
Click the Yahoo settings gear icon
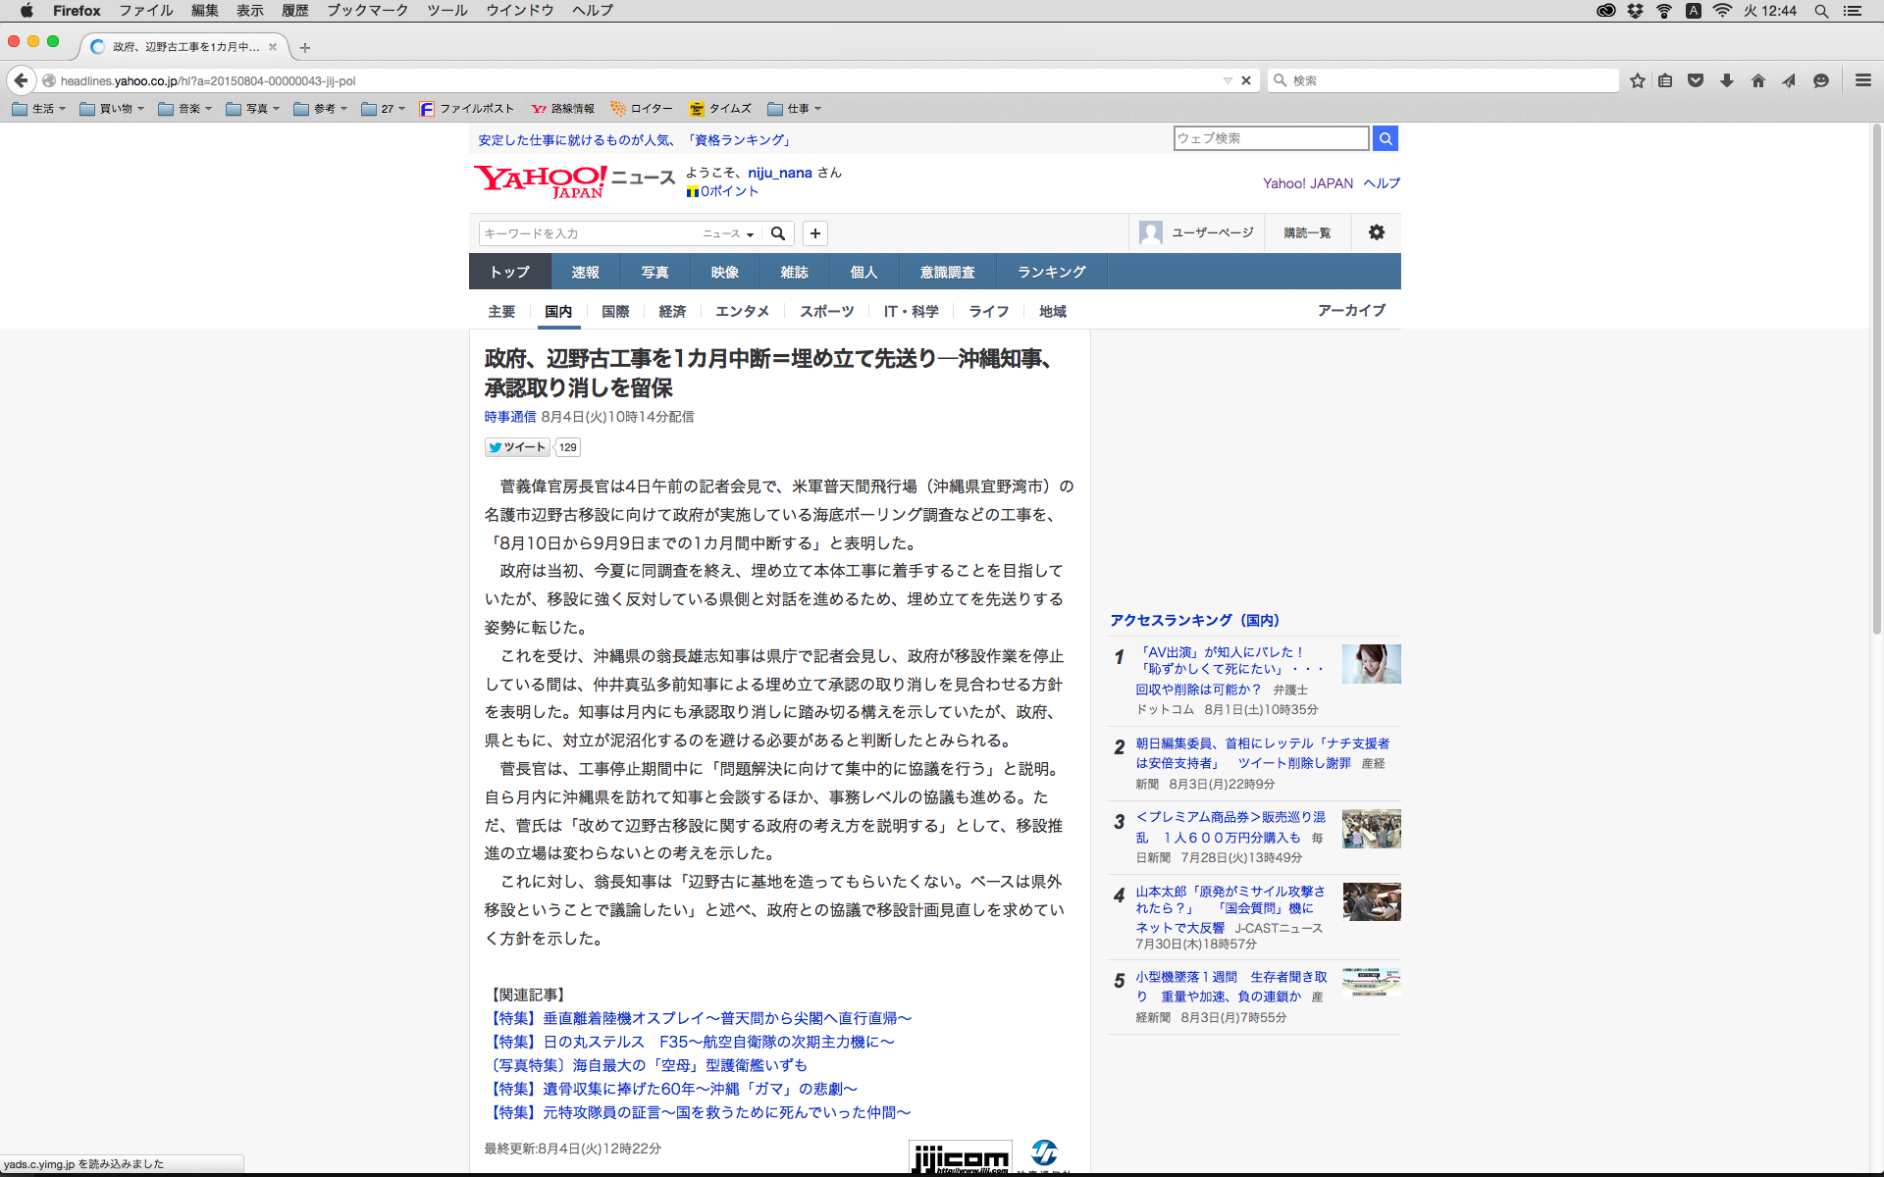[1376, 232]
